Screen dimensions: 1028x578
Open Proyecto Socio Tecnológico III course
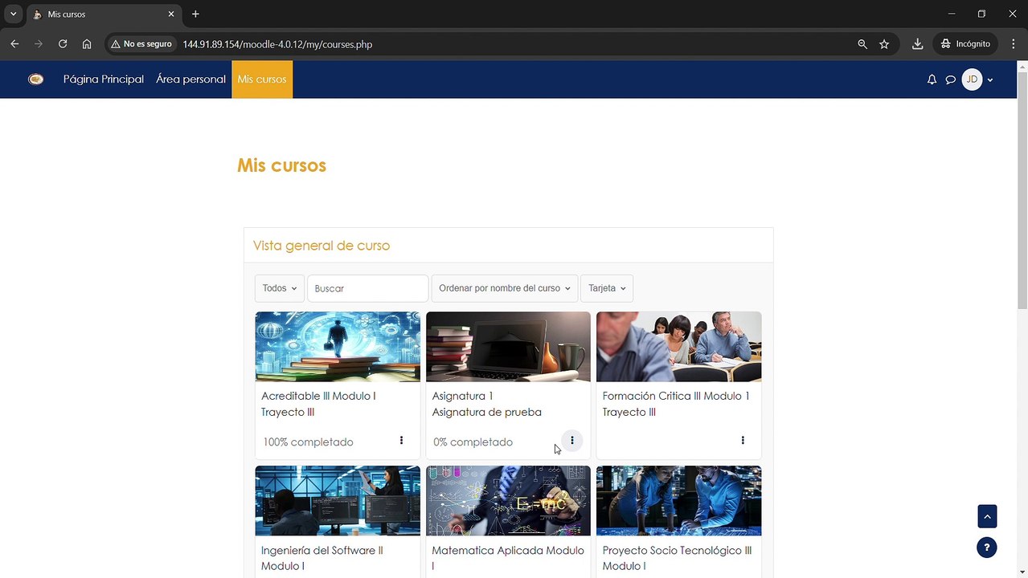pos(677,558)
